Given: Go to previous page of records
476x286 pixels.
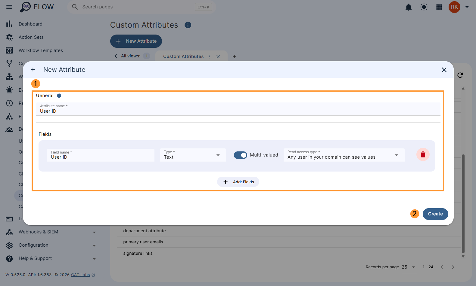Looking at the screenshot, I should point(442,267).
